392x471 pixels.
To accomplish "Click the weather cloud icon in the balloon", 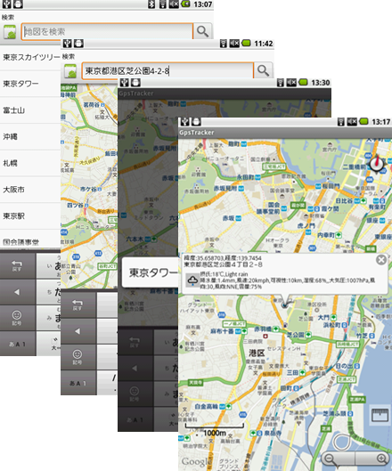I will 192,280.
